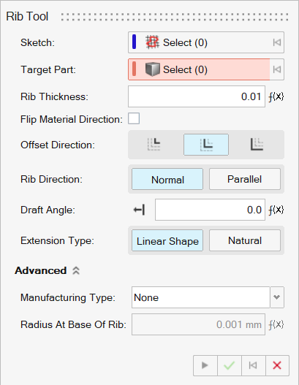
Task: Open the Rib Thickness f(x) expression icon
Action: pos(276,96)
